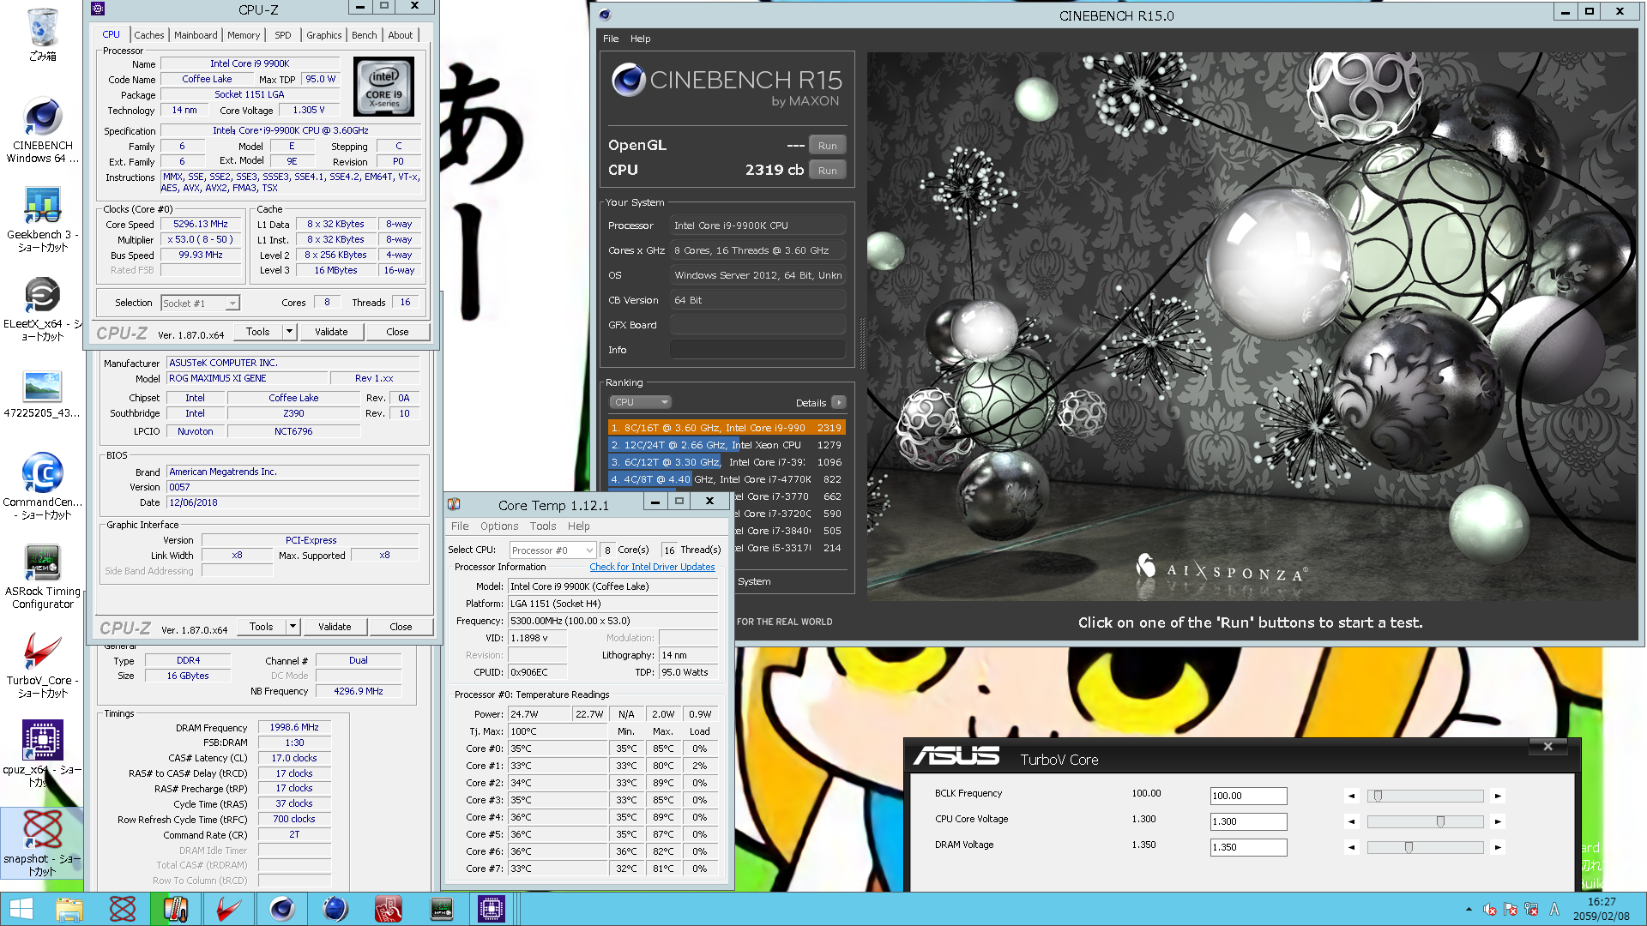This screenshot has height=926, width=1647.
Task: Open Tools dropdown arrow in Mainboard CPU-Z window
Action: click(293, 627)
